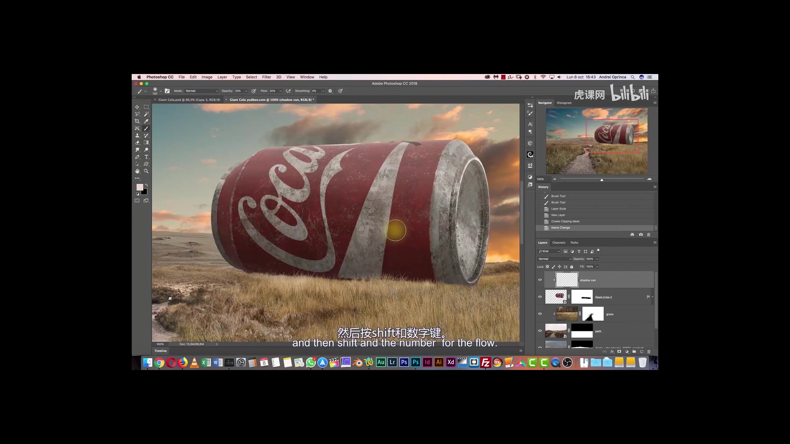This screenshot has width=790, height=444.
Task: Open the Layer menu
Action: click(222, 77)
